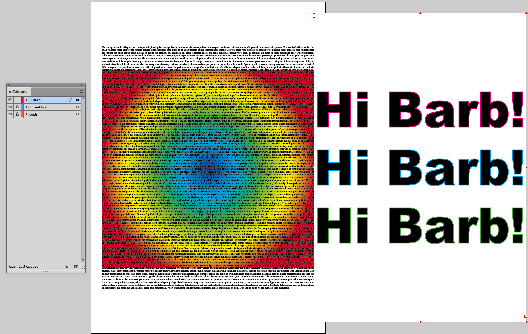Lock the Hi Barb! layer via empty lock box
This screenshot has height=334, width=528.
(17, 100)
